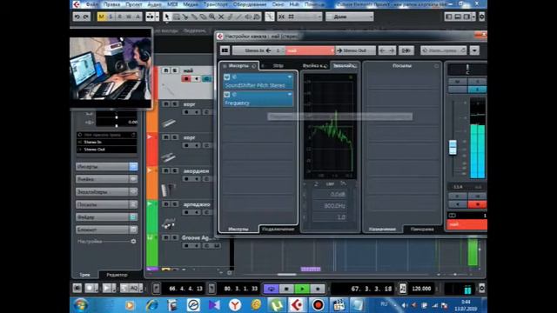Click the undo arrow in Cubase toolbar

[x=77, y=17]
